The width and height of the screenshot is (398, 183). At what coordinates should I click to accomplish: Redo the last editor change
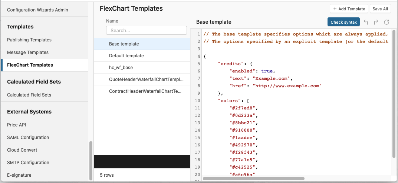point(376,22)
